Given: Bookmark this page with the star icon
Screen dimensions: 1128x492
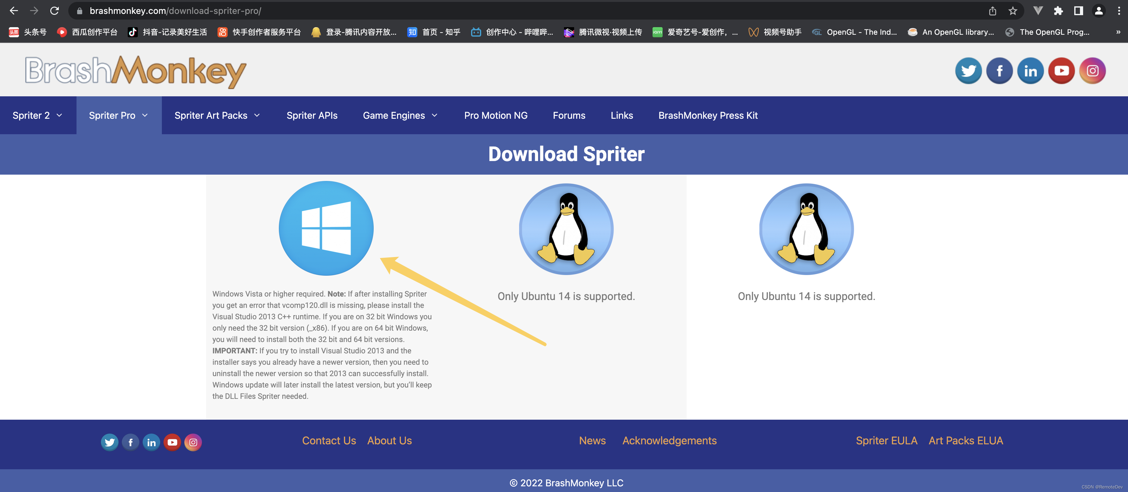Looking at the screenshot, I should coord(1013,11).
